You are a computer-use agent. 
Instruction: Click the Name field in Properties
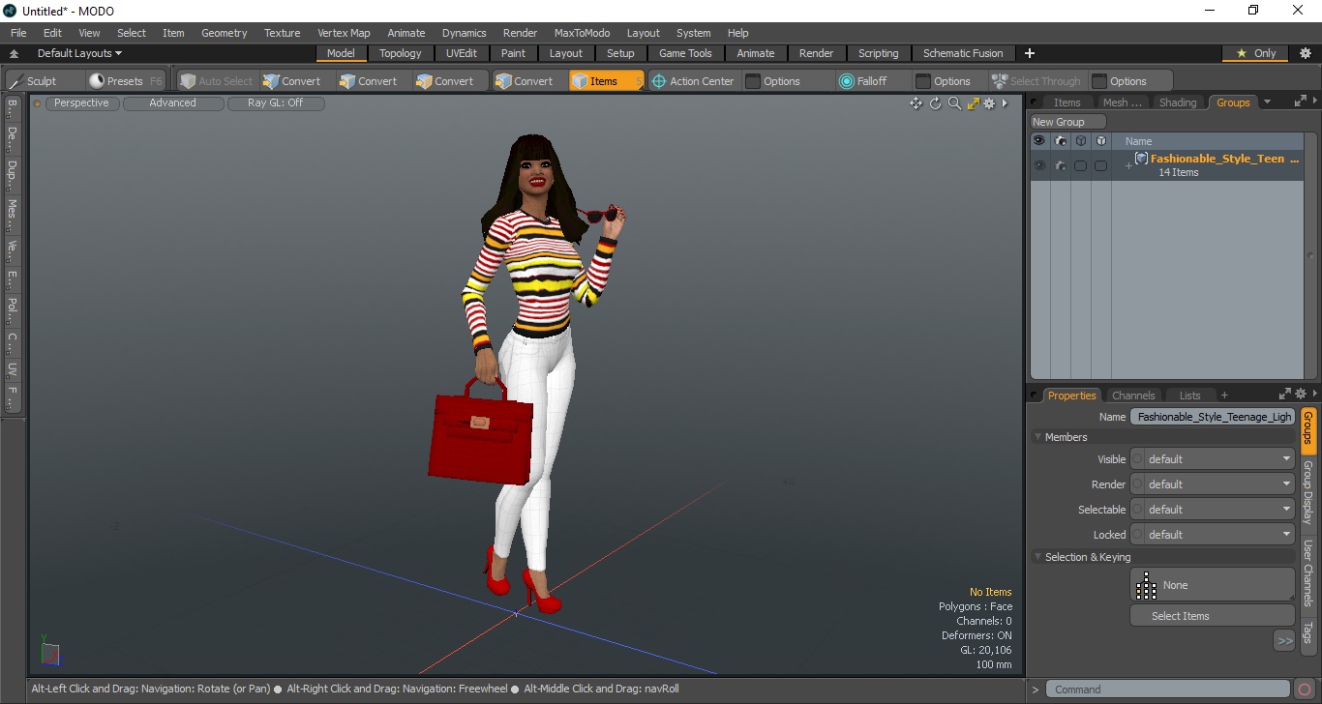1213,417
